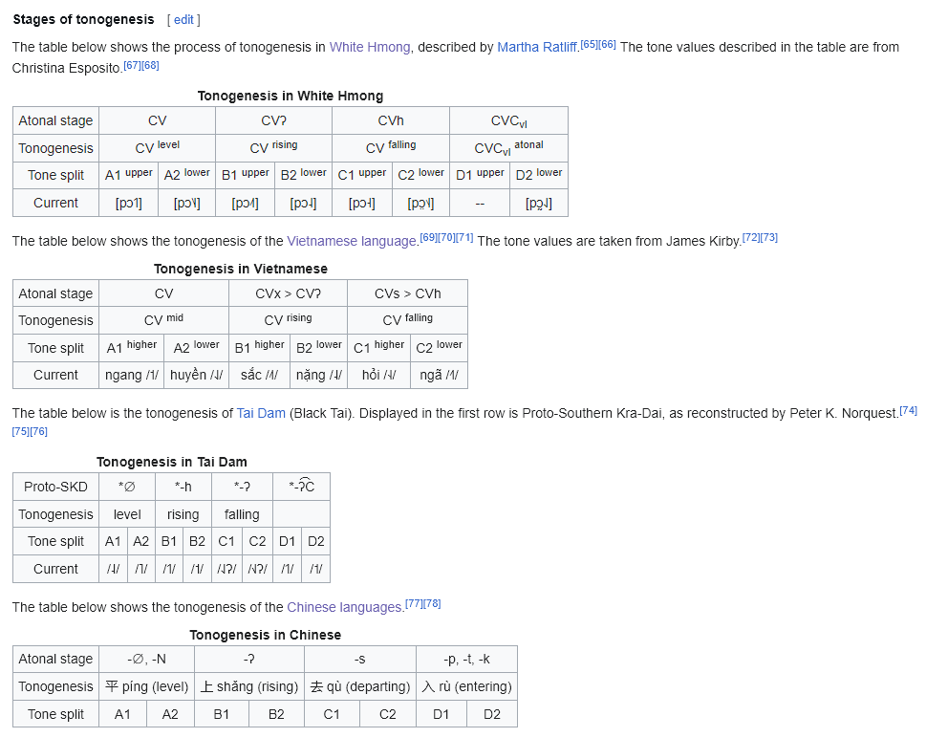This screenshot has height=738, width=926.
Task: Select the 'sắc' tone cell
Action: 259,375
